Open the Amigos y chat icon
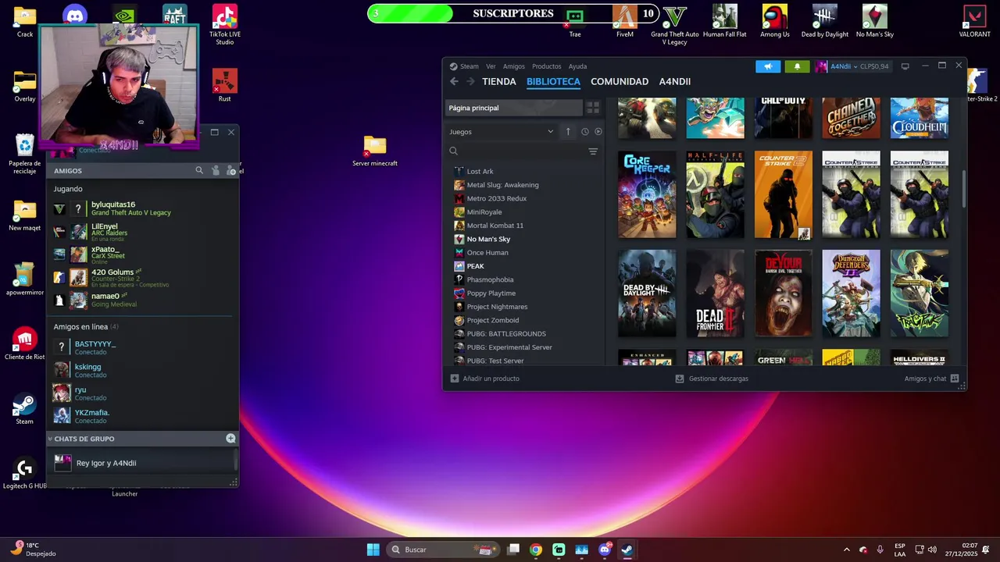 coord(955,379)
